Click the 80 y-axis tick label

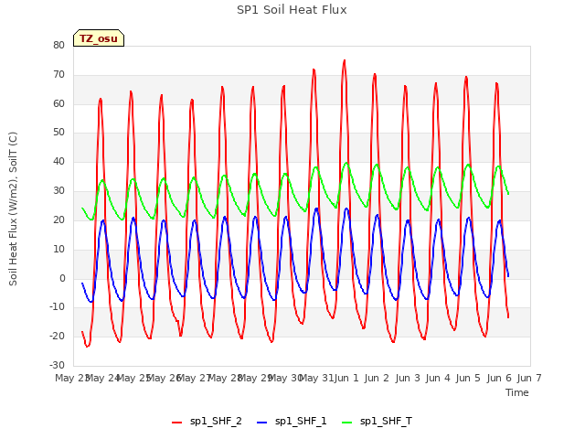point(58,45)
